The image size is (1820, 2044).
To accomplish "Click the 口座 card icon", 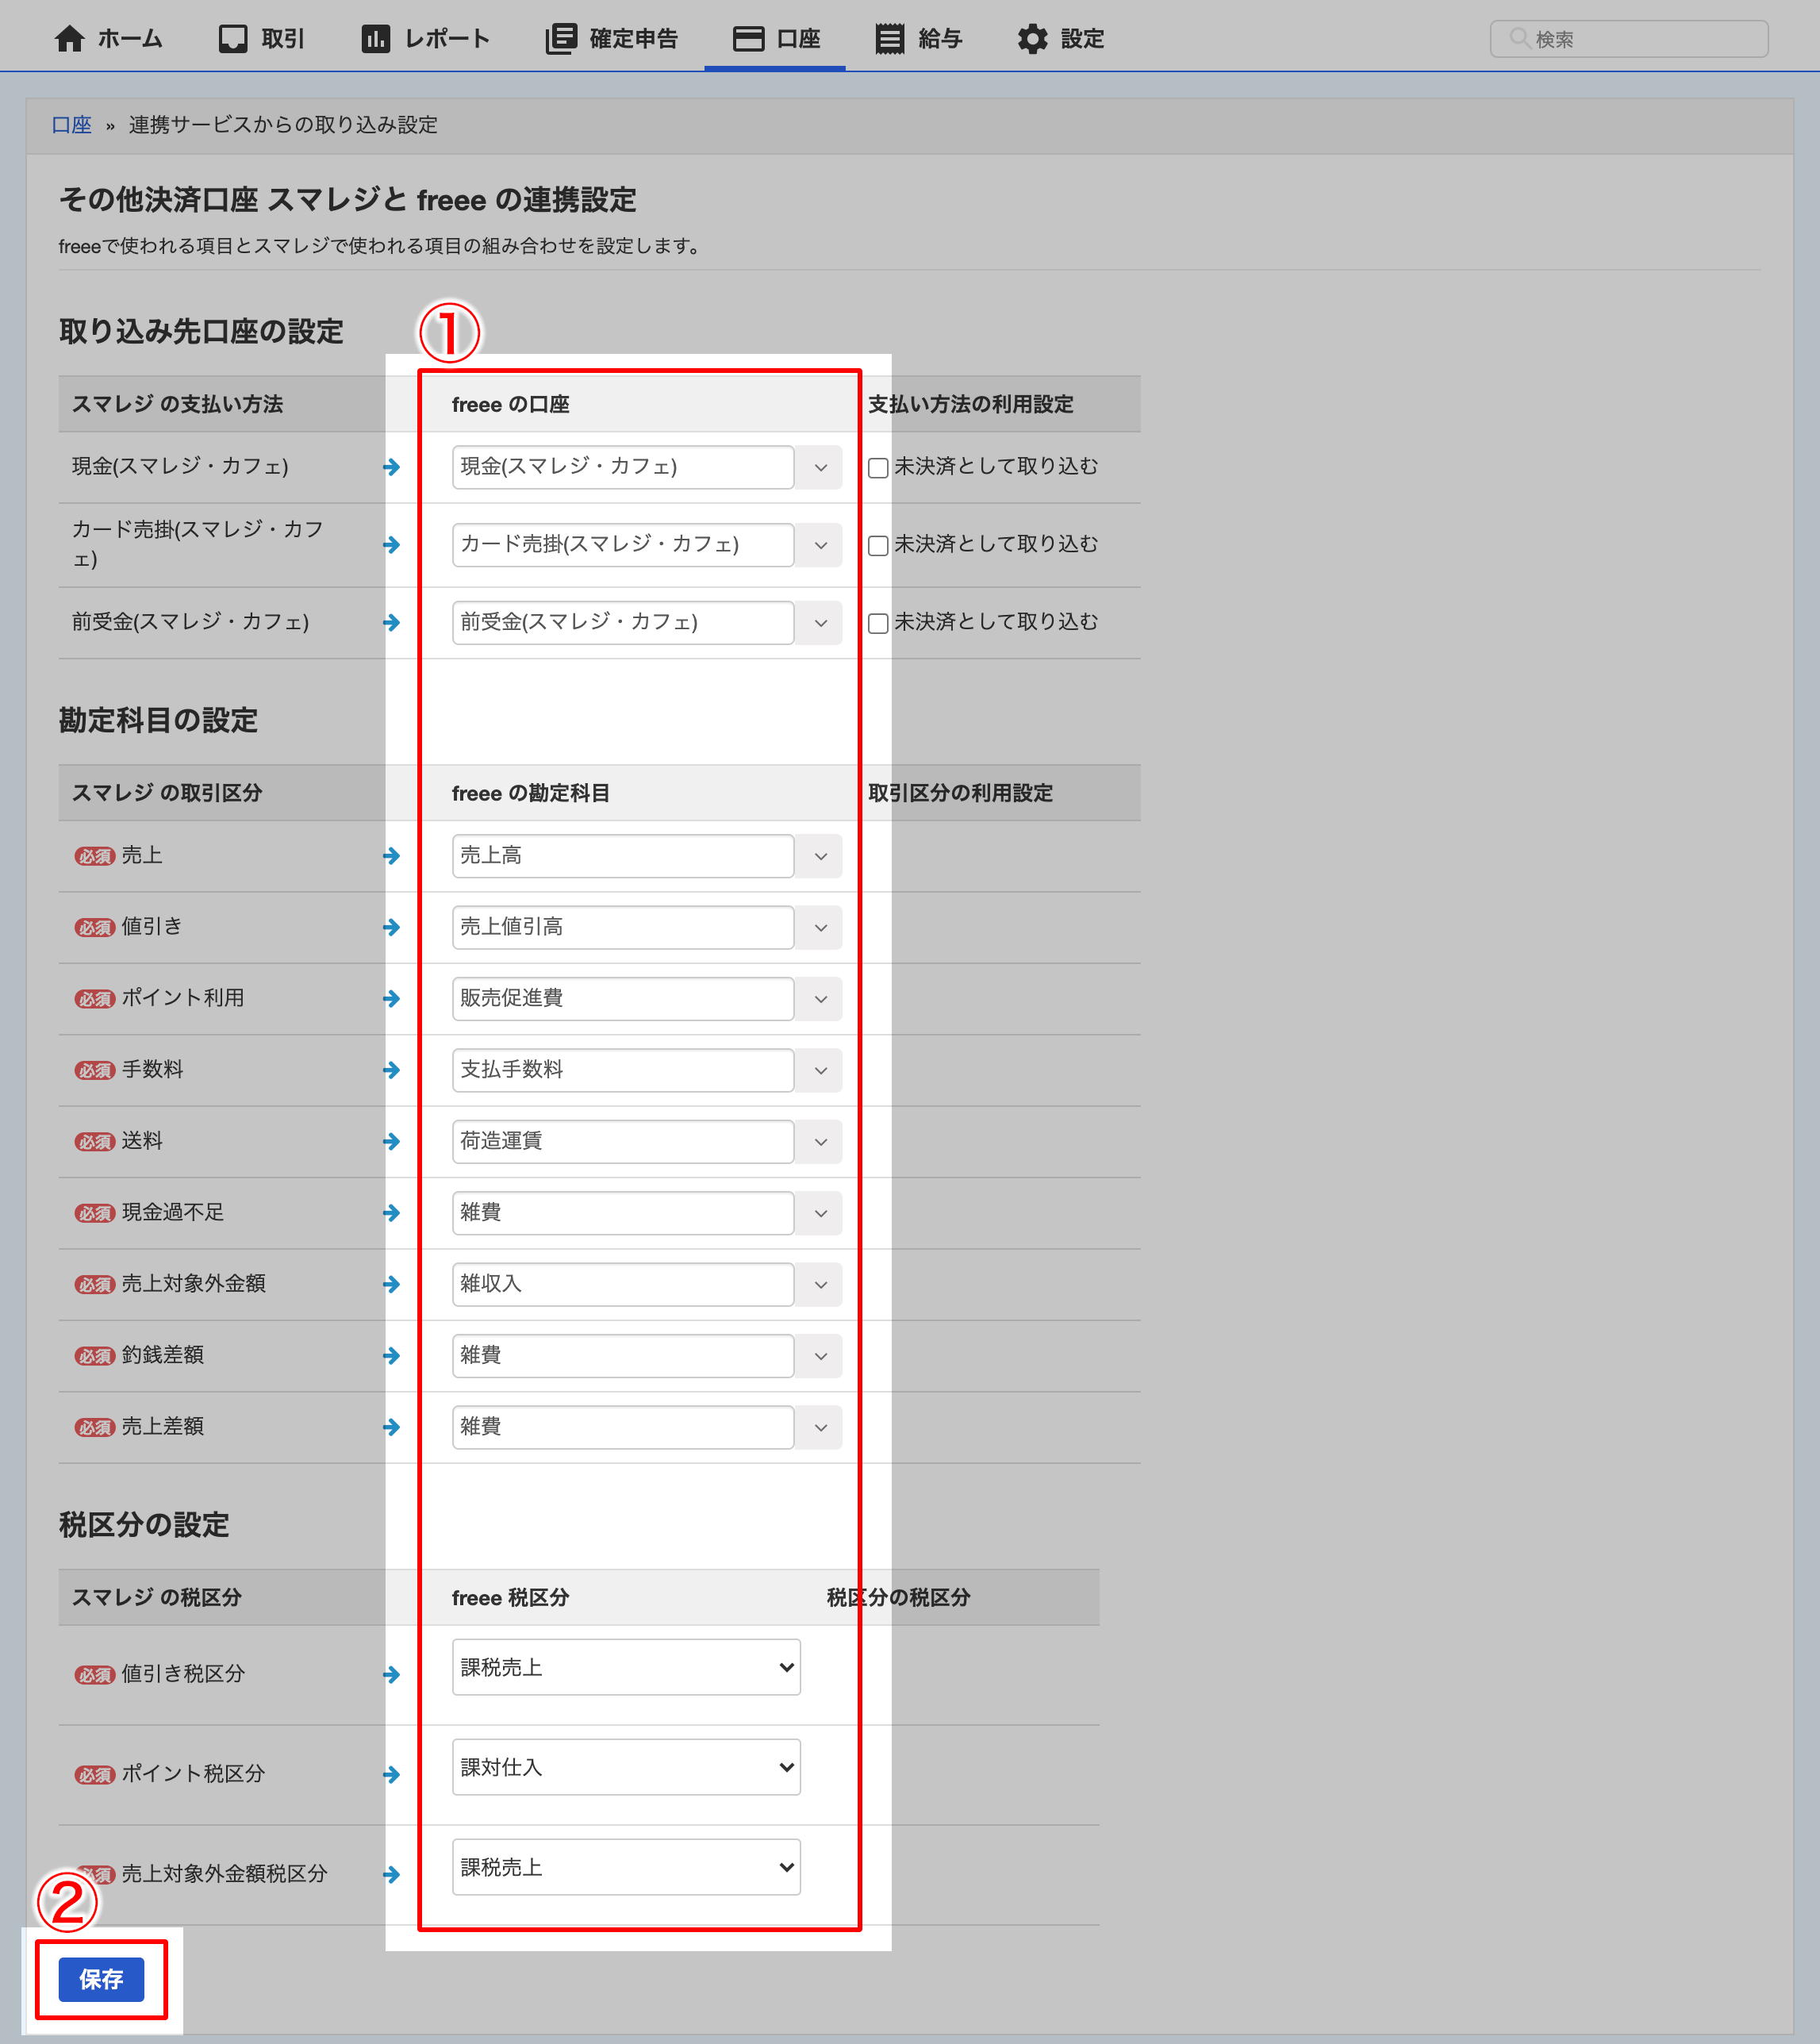I will point(748,39).
